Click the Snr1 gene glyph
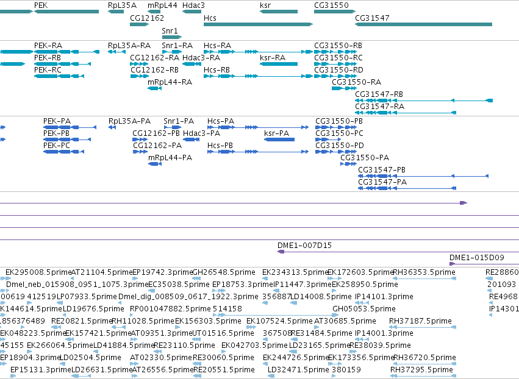519x379 pixels. [x=172, y=37]
